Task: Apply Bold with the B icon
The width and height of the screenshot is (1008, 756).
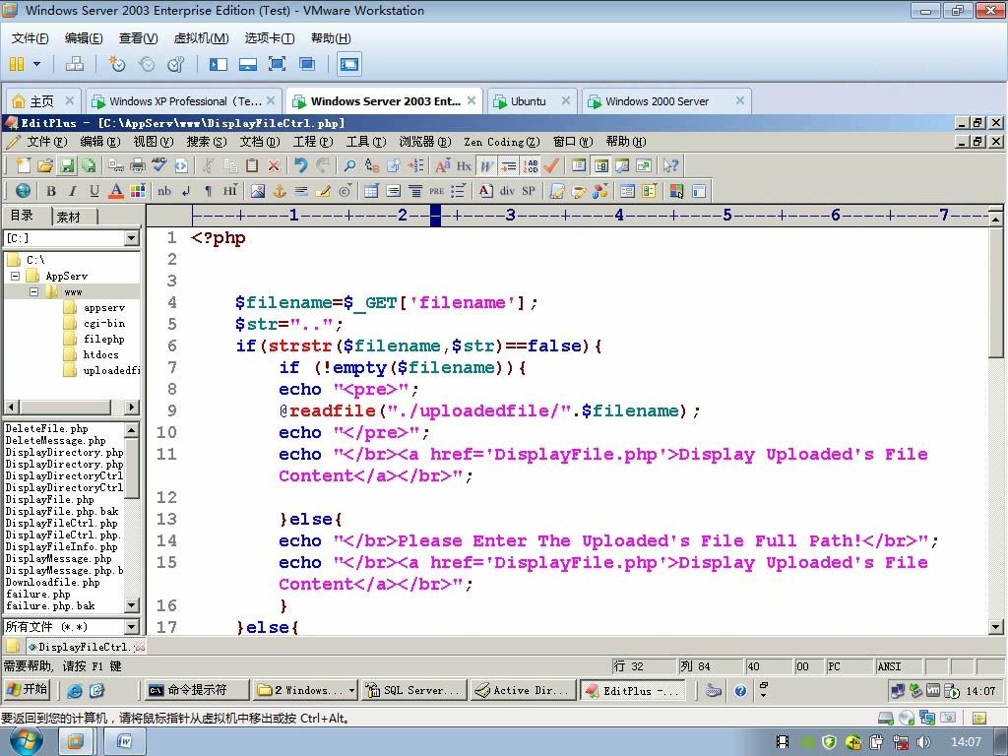Action: coord(51,191)
